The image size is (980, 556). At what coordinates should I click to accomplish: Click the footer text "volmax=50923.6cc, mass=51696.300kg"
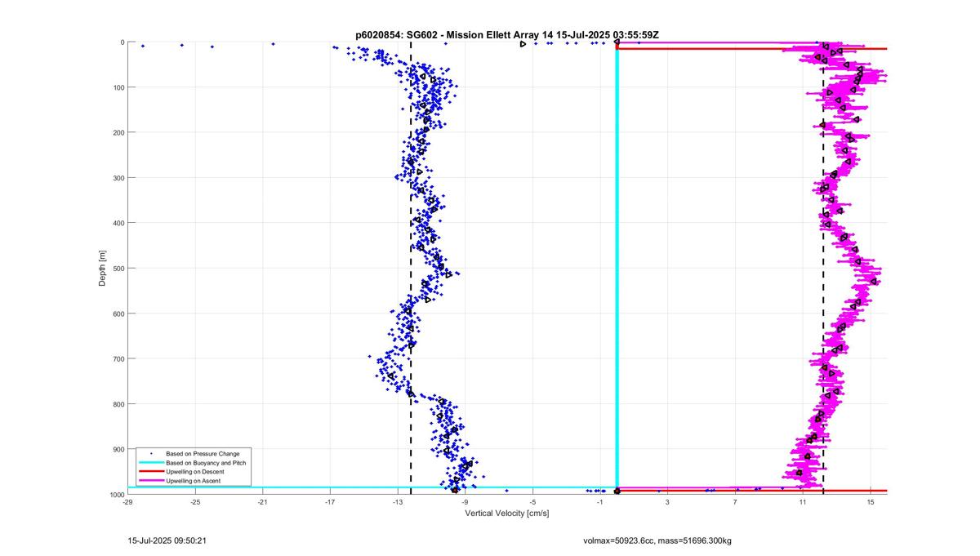tap(657, 540)
